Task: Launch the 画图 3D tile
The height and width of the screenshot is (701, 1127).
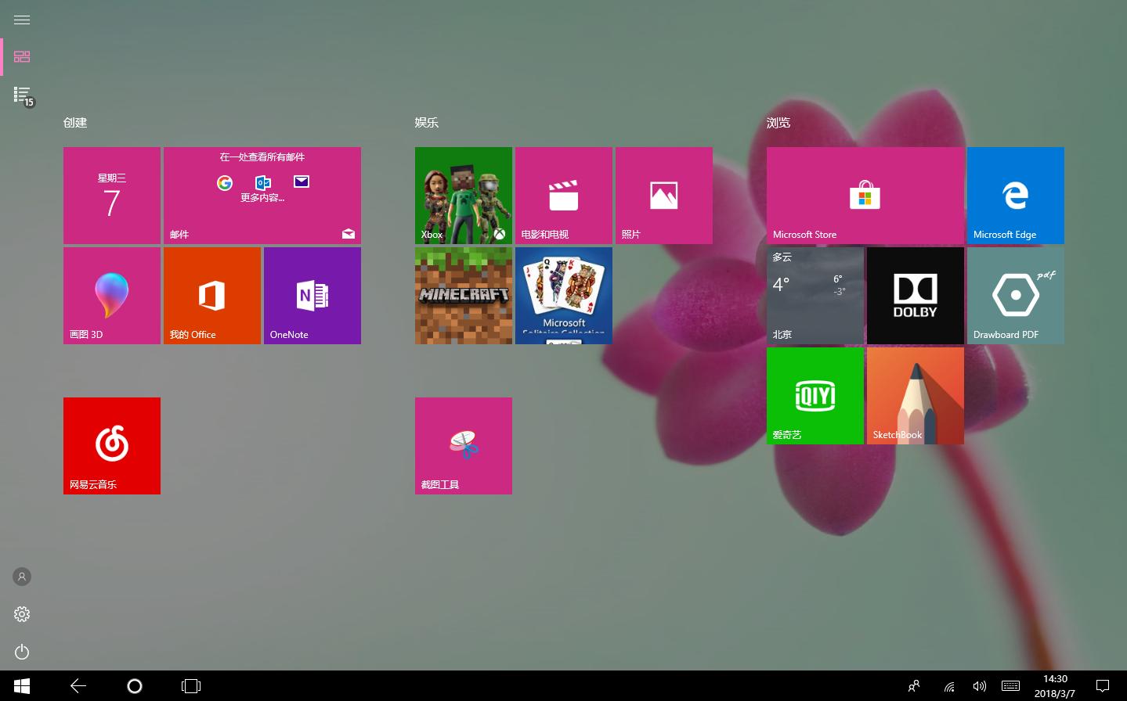Action: (x=111, y=295)
